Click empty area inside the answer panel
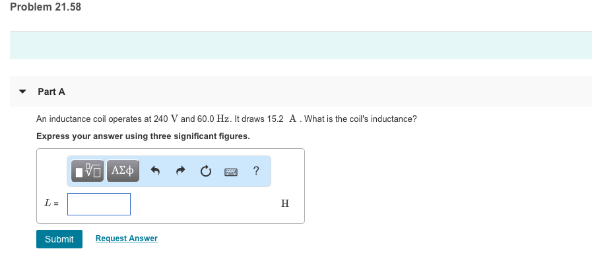The image size is (592, 278). (208, 206)
